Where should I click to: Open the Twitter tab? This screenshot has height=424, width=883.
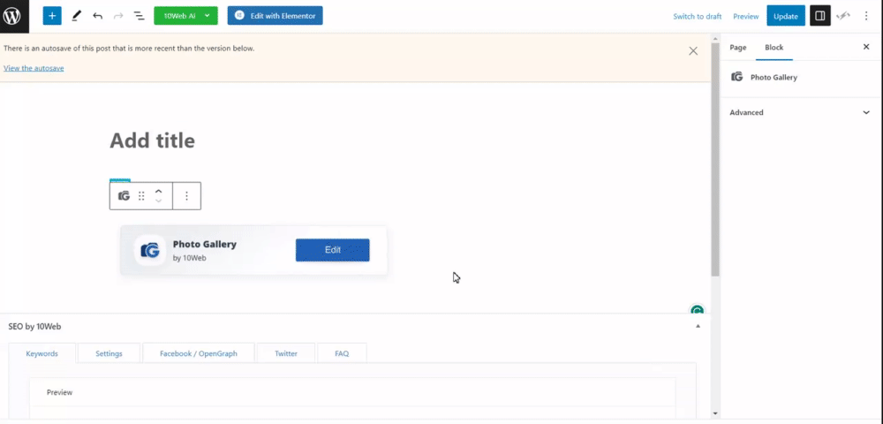coord(286,353)
